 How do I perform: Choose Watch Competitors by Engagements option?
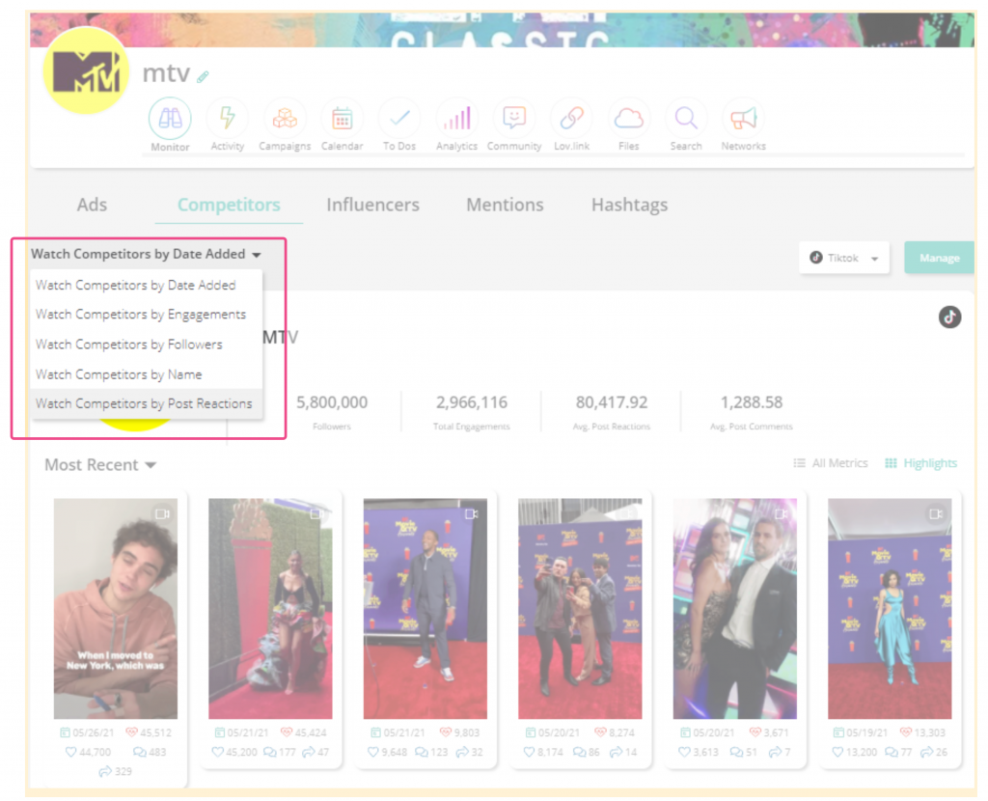click(147, 314)
